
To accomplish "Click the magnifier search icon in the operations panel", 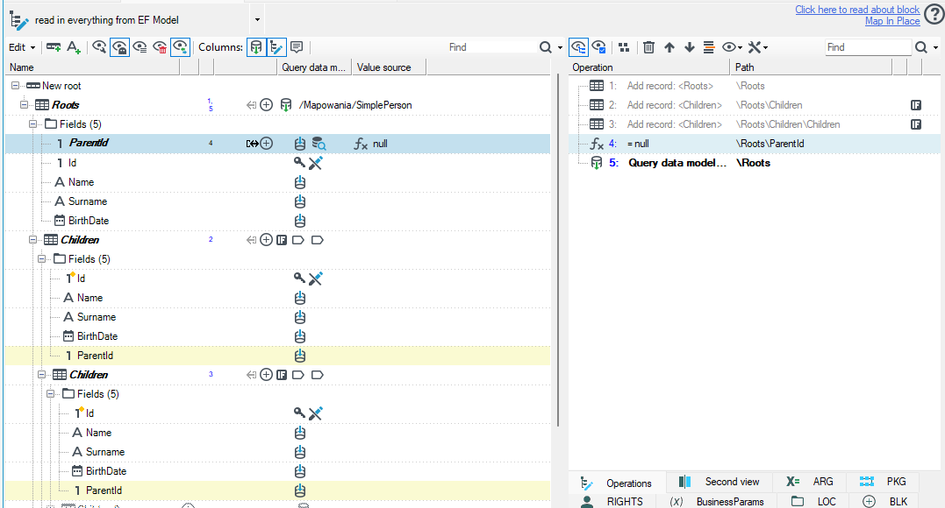I will (x=921, y=47).
